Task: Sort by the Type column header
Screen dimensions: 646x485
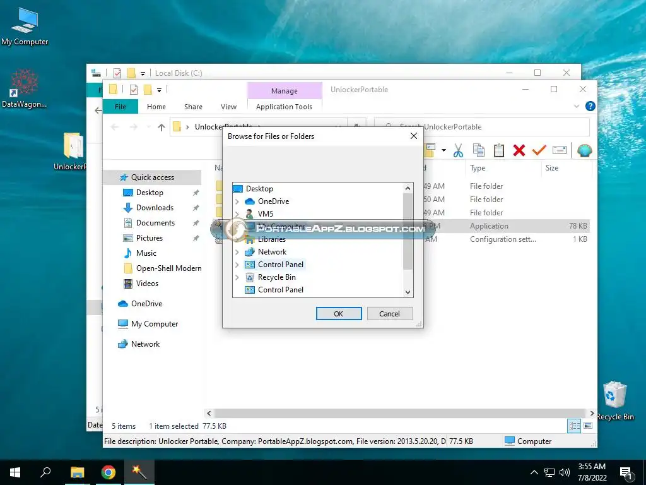Action: pyautogui.click(x=478, y=168)
